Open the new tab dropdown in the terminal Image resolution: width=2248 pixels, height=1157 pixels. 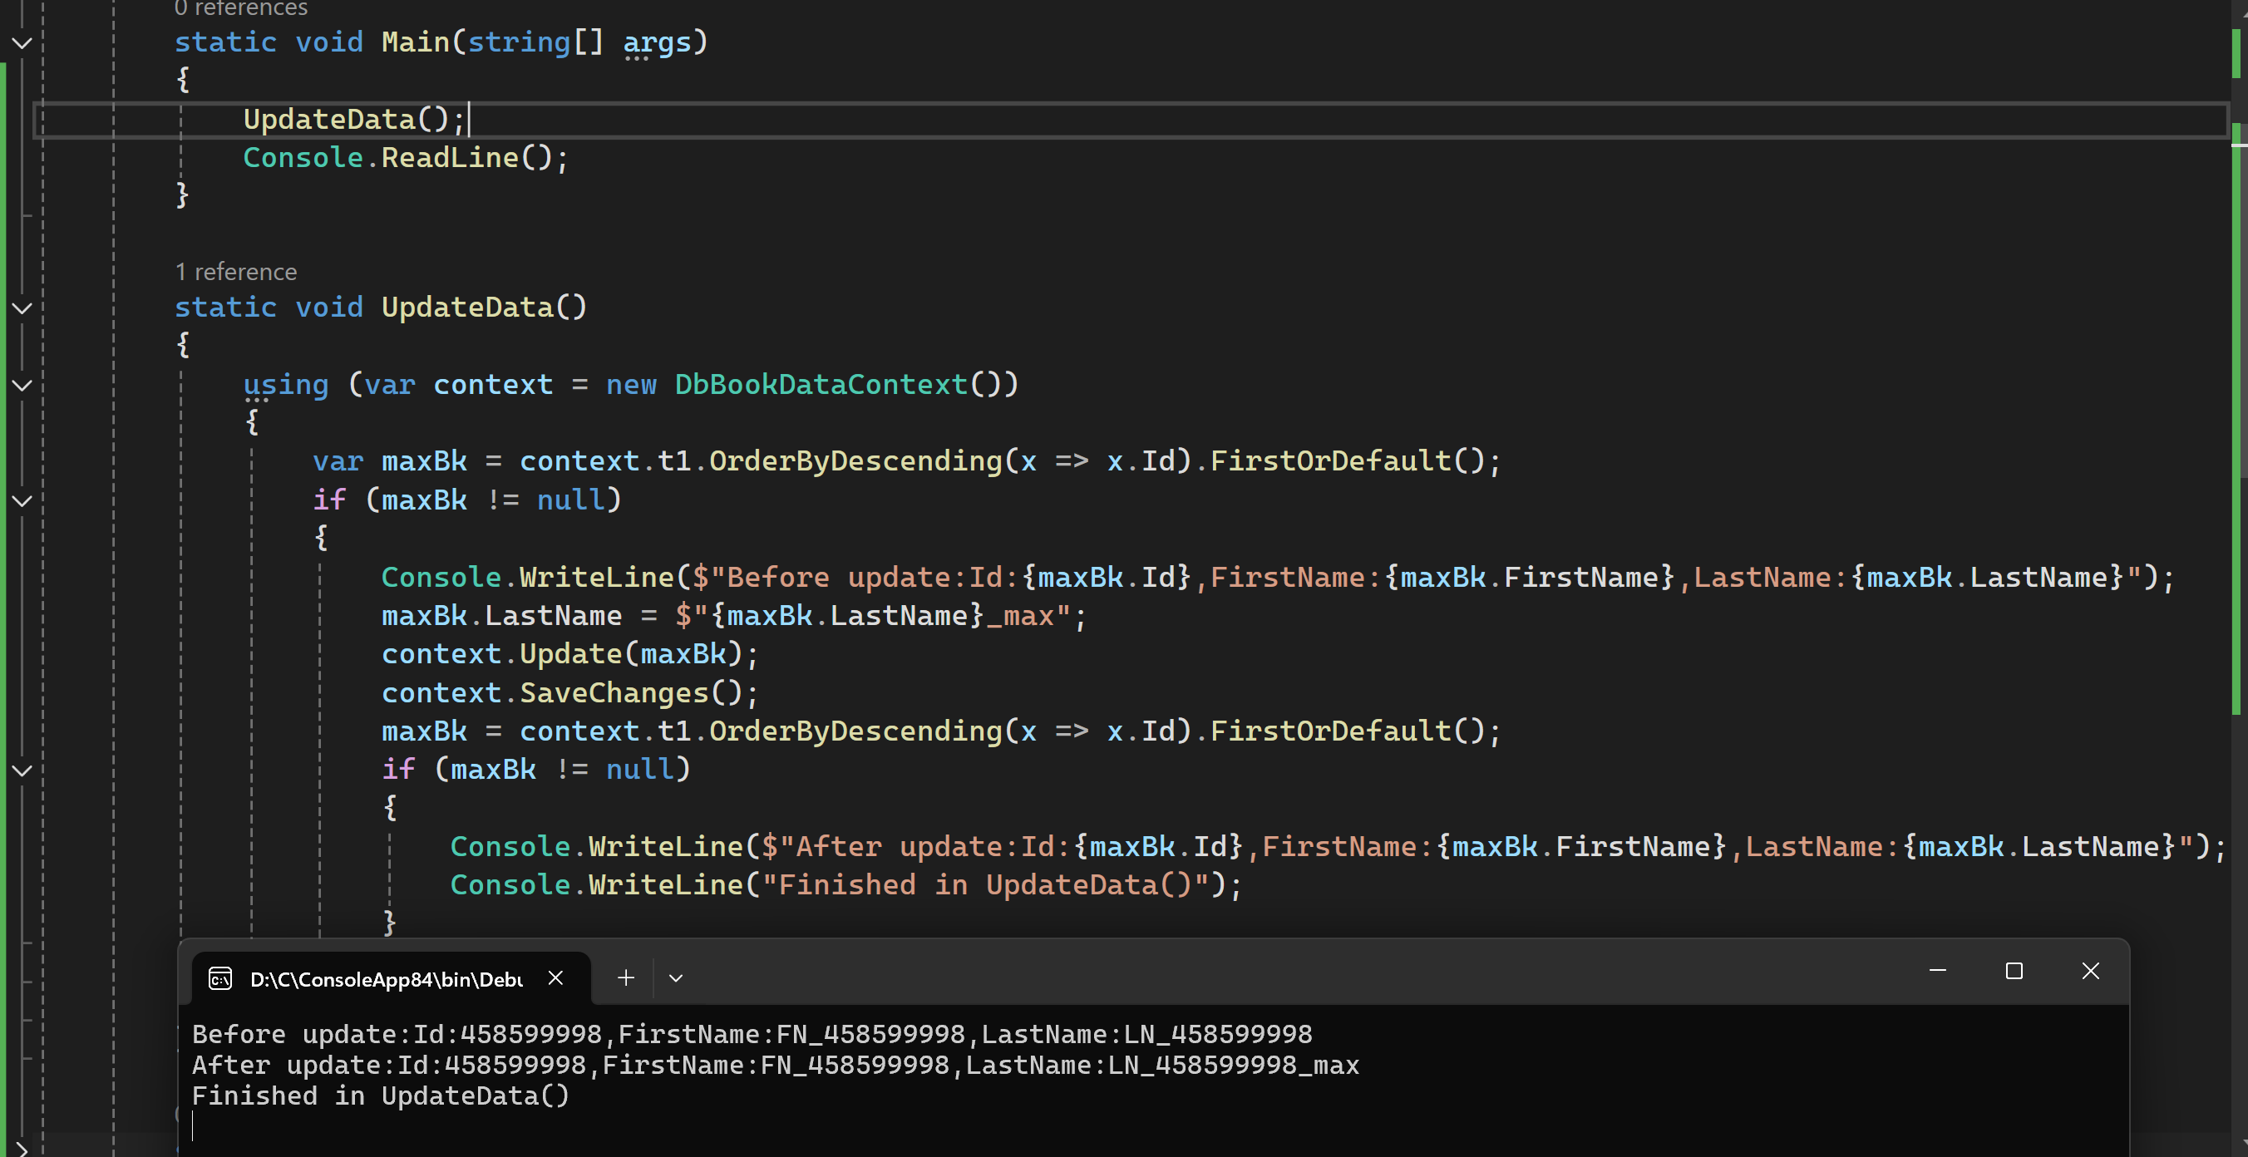675,978
